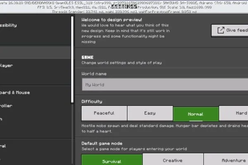This screenshot has width=248, height=165.
Task: Select Hard difficulty
Action: pyautogui.click(x=234, y=113)
